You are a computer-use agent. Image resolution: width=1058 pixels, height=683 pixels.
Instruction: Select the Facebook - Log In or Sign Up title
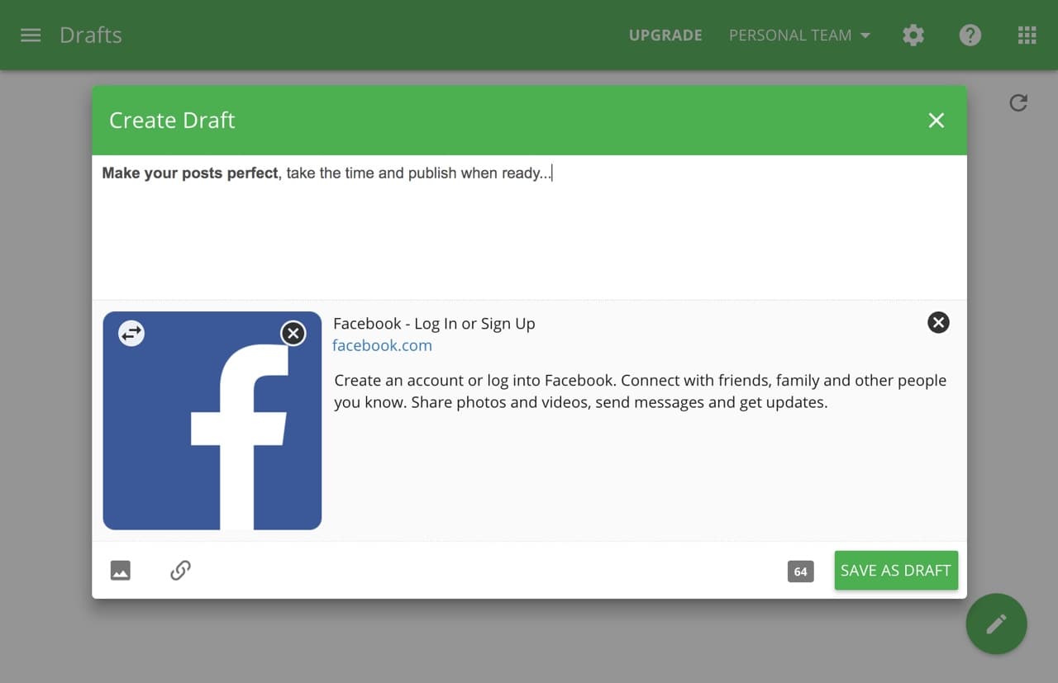click(x=434, y=324)
